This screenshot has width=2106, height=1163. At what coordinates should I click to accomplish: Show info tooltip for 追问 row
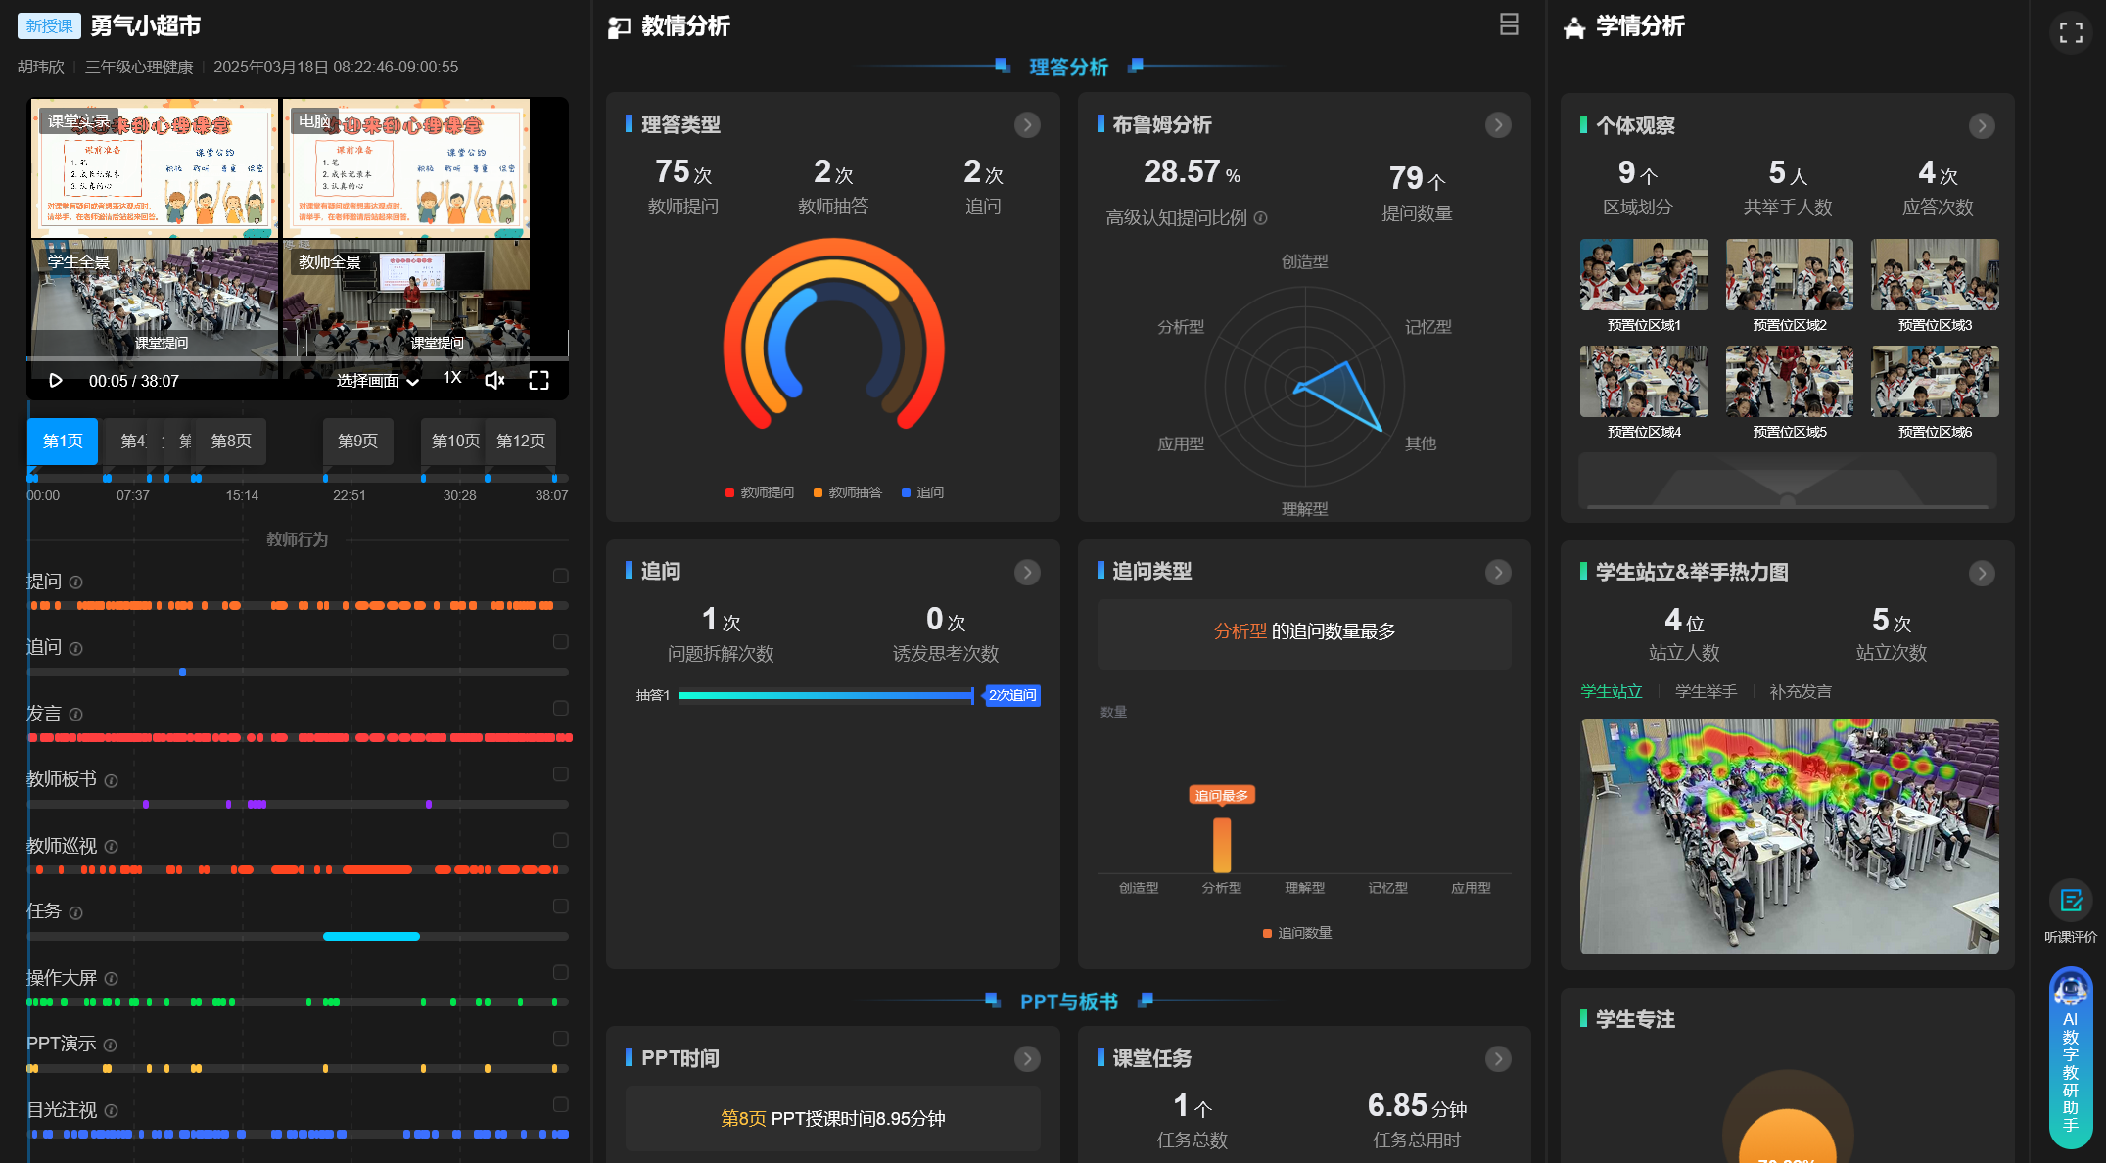coord(75,649)
